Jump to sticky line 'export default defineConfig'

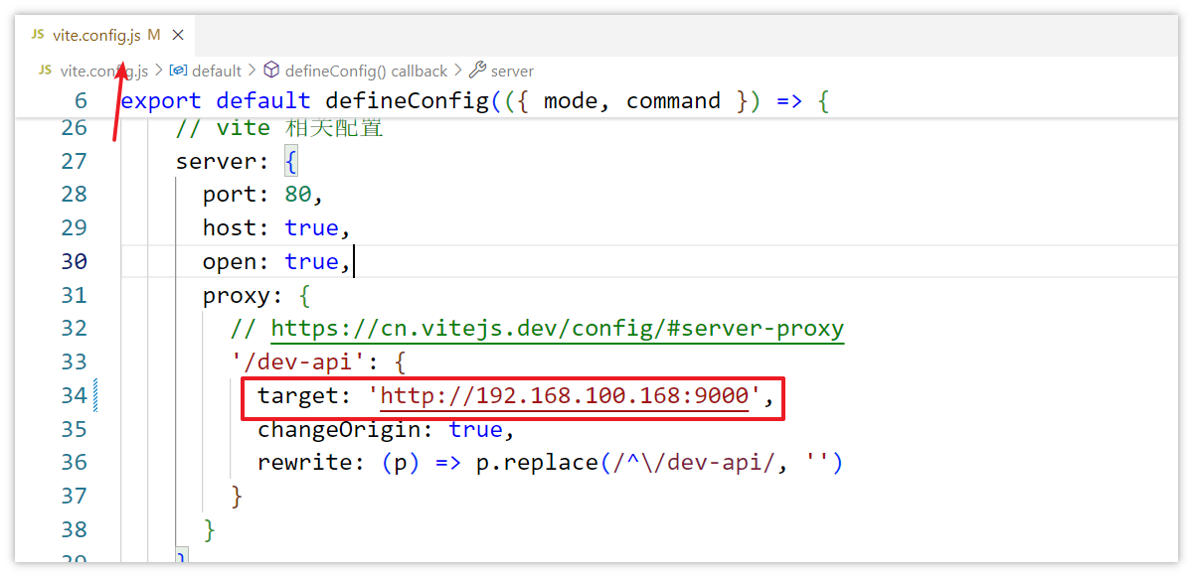(x=474, y=100)
